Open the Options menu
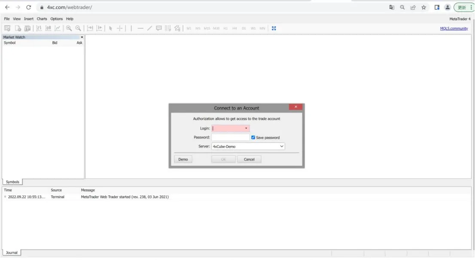The height and width of the screenshot is (260, 475). pyautogui.click(x=56, y=19)
